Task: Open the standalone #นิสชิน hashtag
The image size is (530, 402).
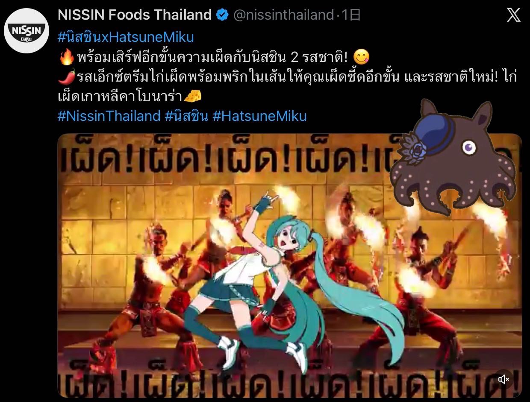Action: pyautogui.click(x=186, y=116)
